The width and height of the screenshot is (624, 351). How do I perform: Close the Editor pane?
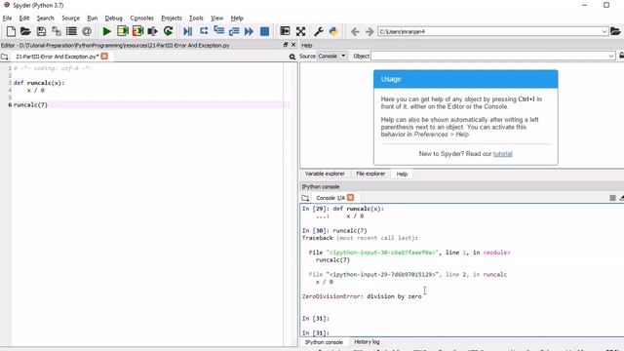point(293,45)
